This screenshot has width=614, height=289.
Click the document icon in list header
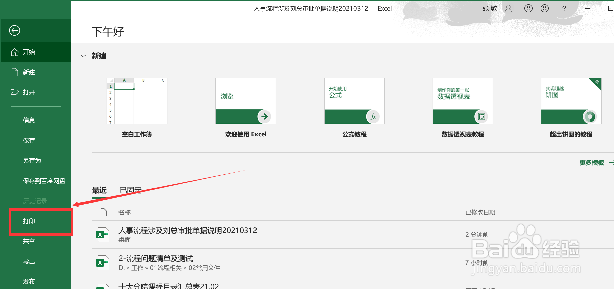pyautogui.click(x=104, y=212)
